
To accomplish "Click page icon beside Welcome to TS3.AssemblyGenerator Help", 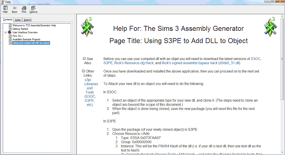I will coord(10,25).
